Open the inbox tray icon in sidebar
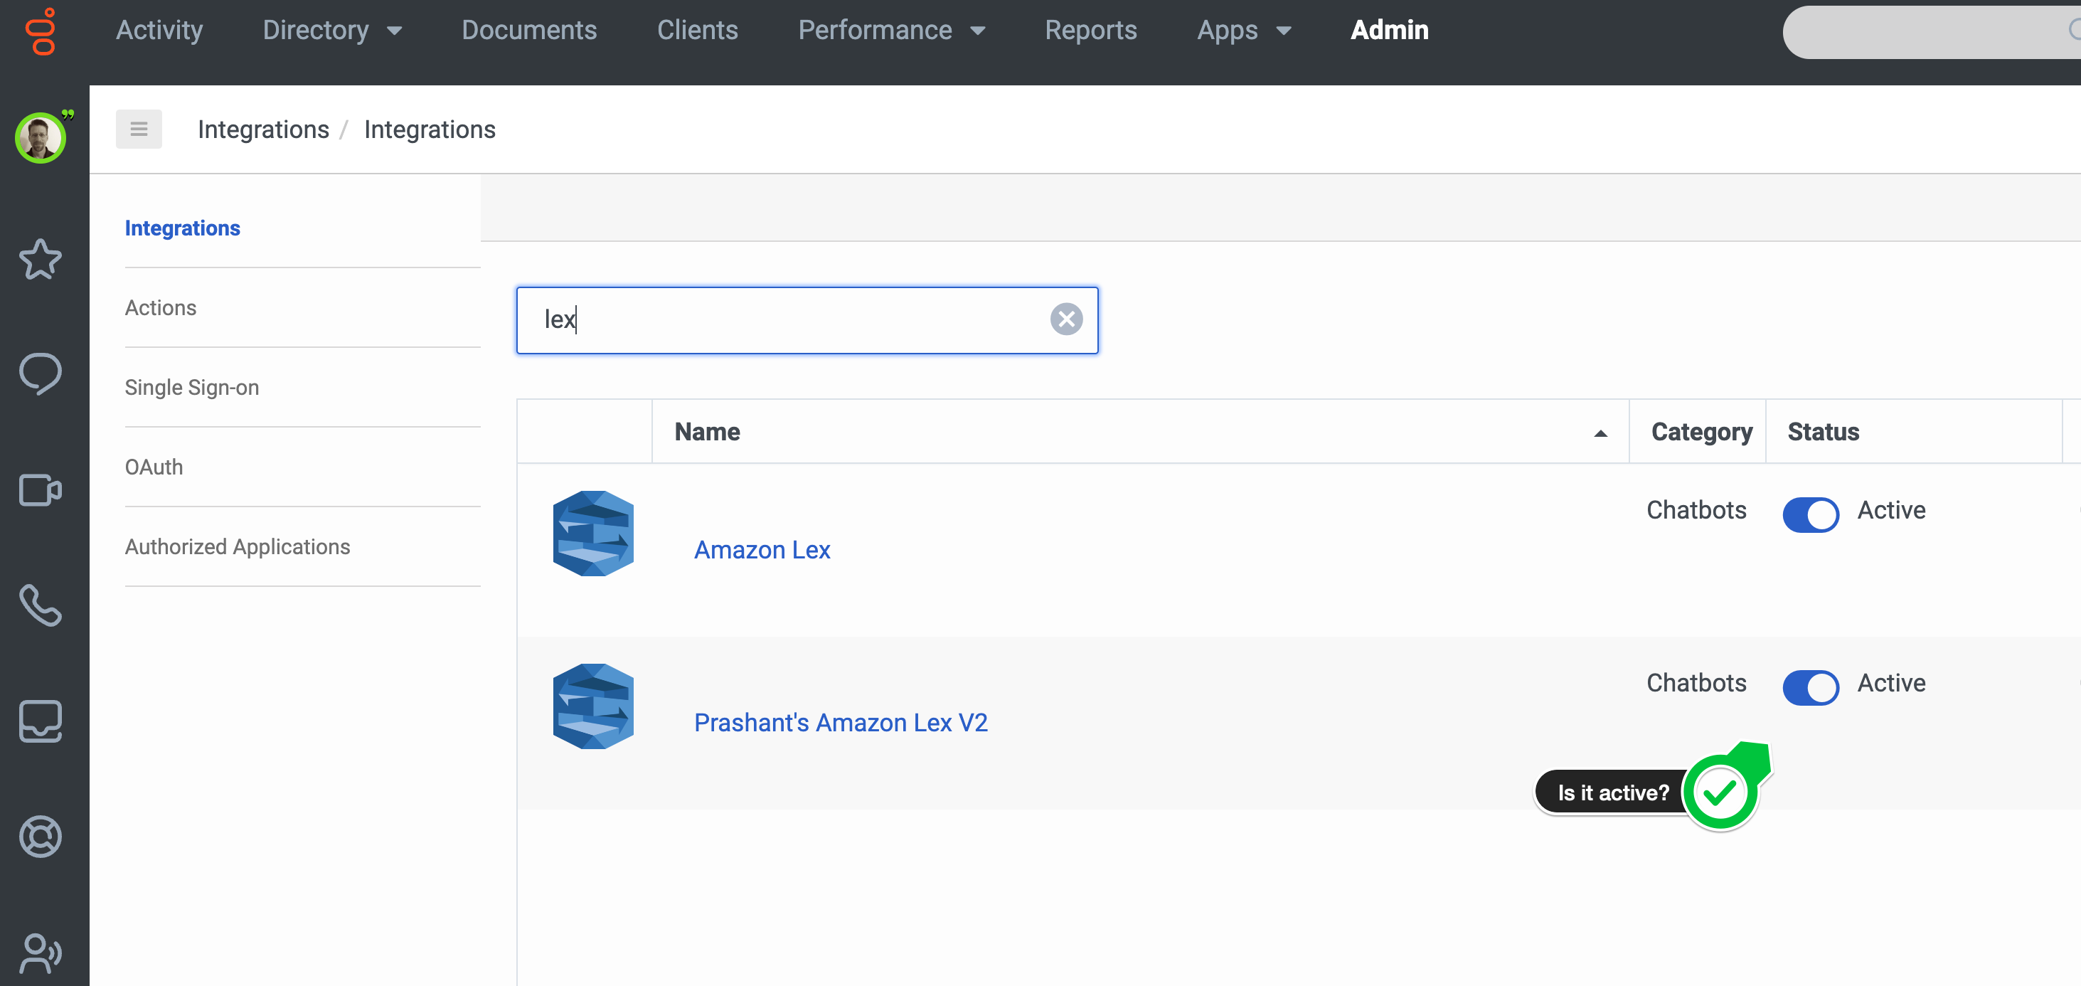This screenshot has height=986, width=2081. click(40, 721)
